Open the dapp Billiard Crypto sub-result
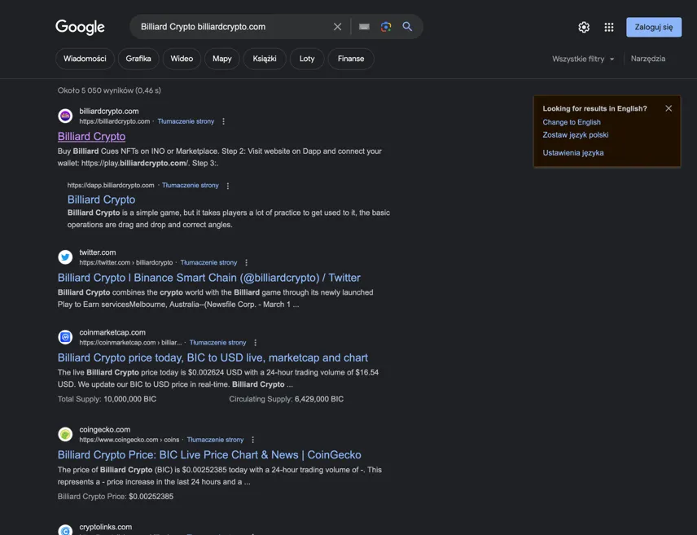 point(101,200)
